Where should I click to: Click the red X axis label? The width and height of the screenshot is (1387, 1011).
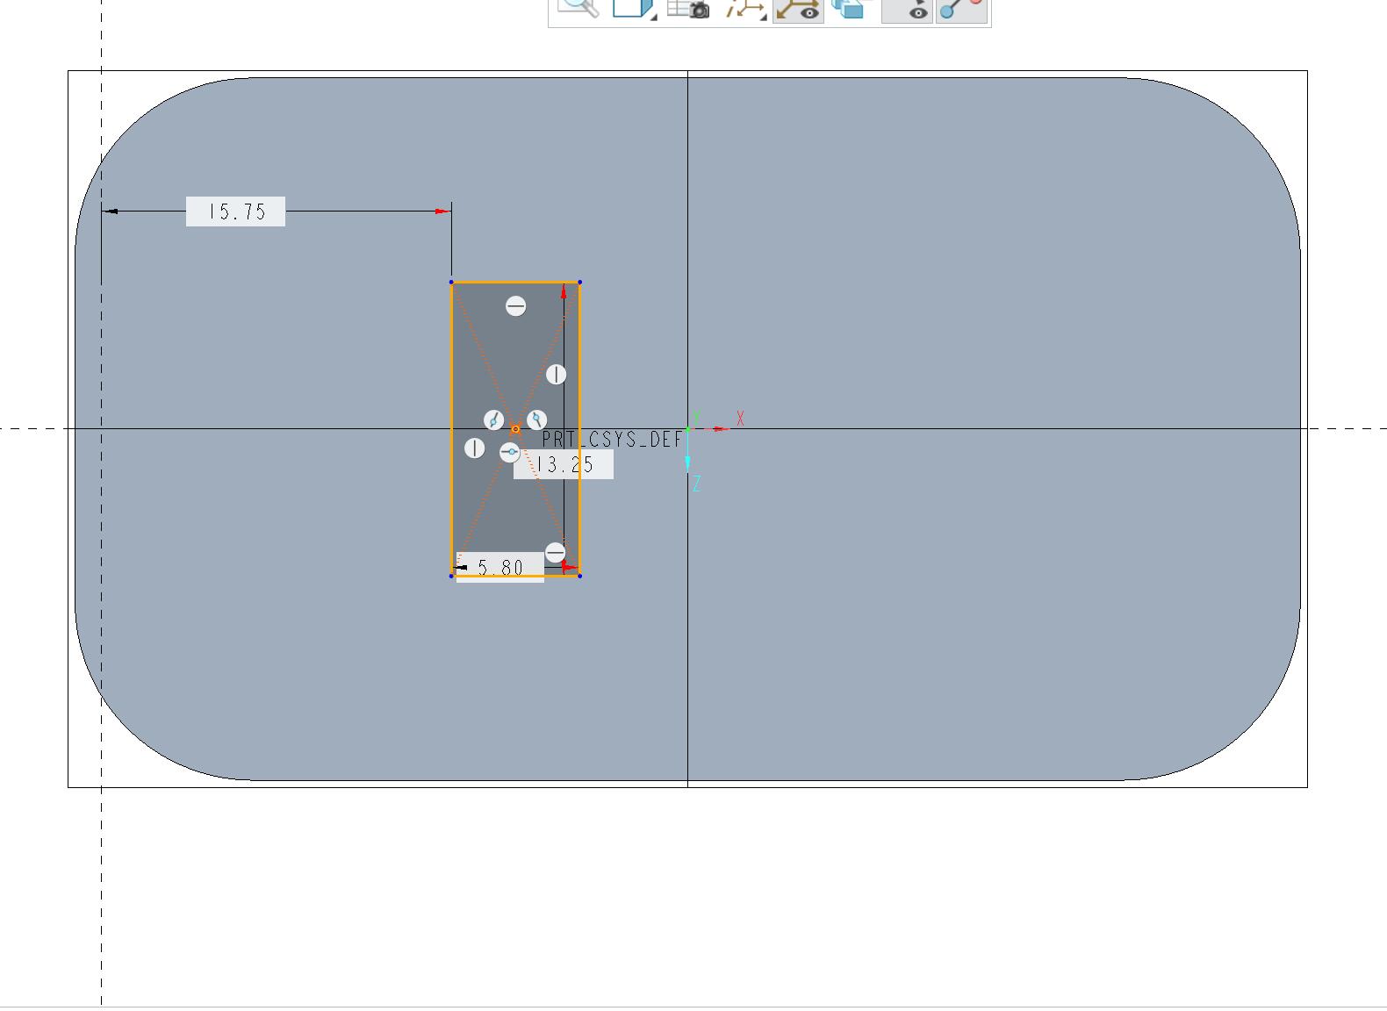click(x=740, y=419)
